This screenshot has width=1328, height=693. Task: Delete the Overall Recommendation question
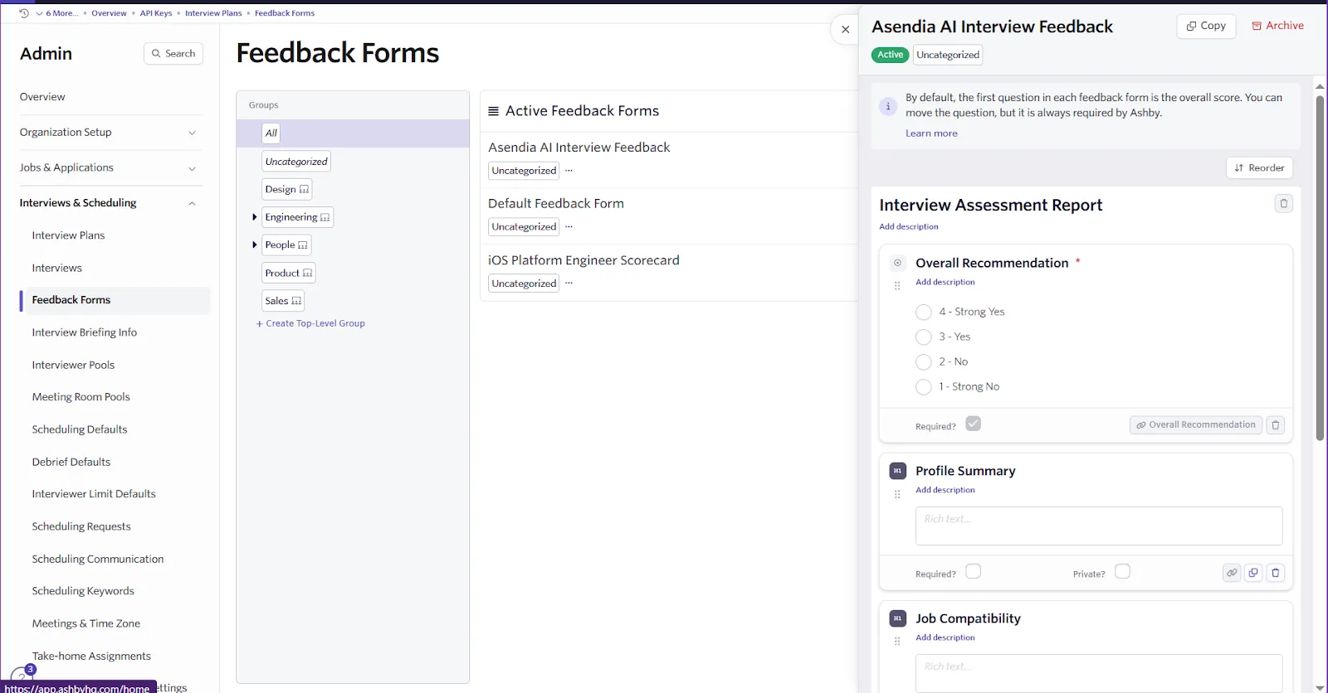pos(1276,425)
